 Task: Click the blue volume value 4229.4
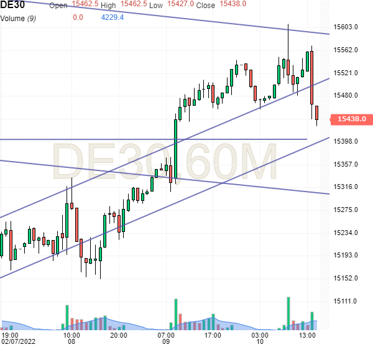(111, 17)
